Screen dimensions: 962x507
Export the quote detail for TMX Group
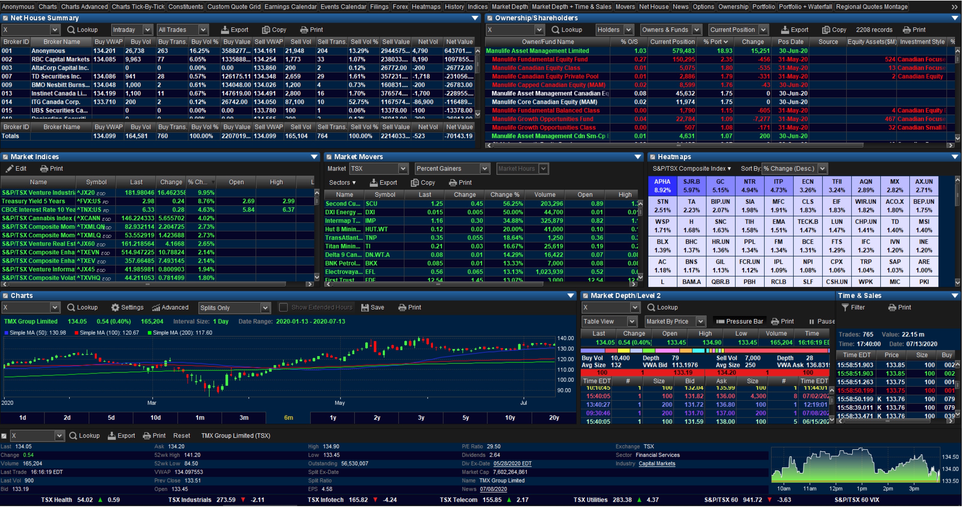point(121,436)
